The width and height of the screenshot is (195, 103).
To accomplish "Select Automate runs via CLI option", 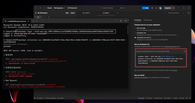I will [135, 38].
